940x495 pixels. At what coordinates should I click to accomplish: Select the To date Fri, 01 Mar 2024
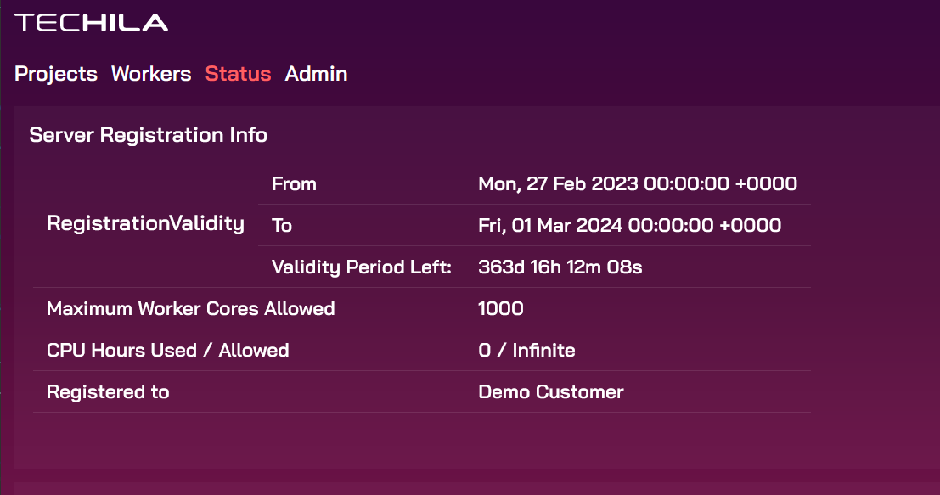[550, 225]
